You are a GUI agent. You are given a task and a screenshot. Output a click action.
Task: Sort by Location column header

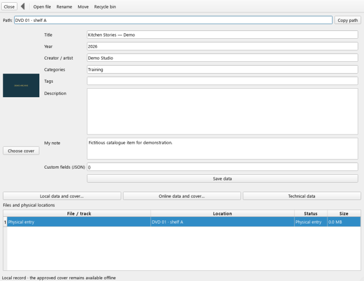(x=222, y=214)
